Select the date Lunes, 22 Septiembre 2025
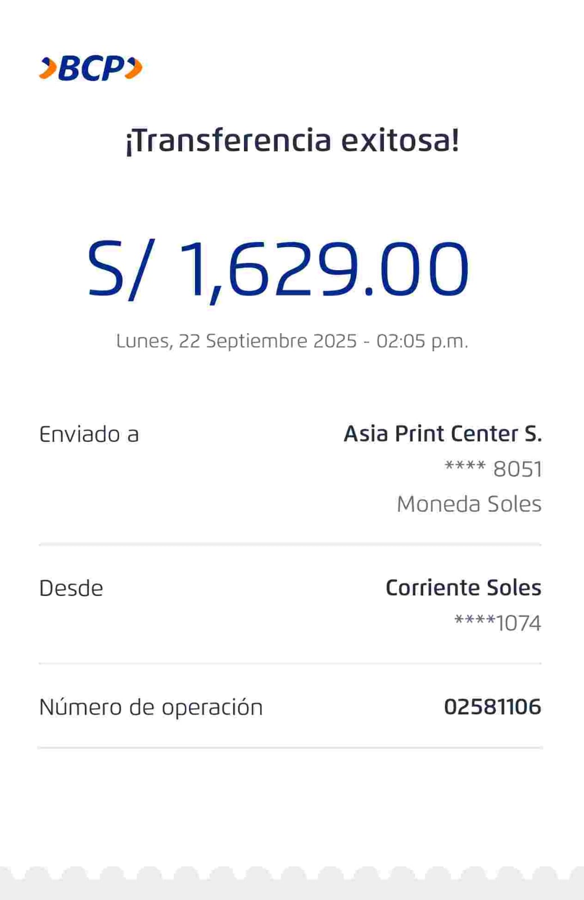Image resolution: width=584 pixels, height=900 pixels. pyautogui.click(x=236, y=341)
